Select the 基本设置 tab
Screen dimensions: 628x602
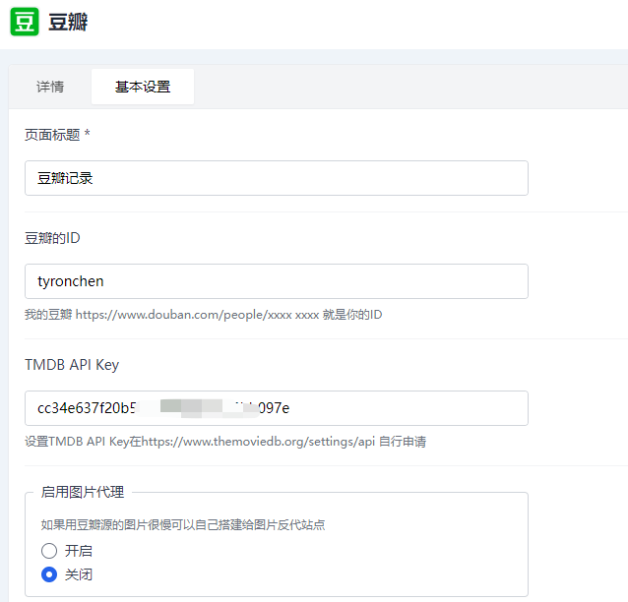tap(143, 87)
